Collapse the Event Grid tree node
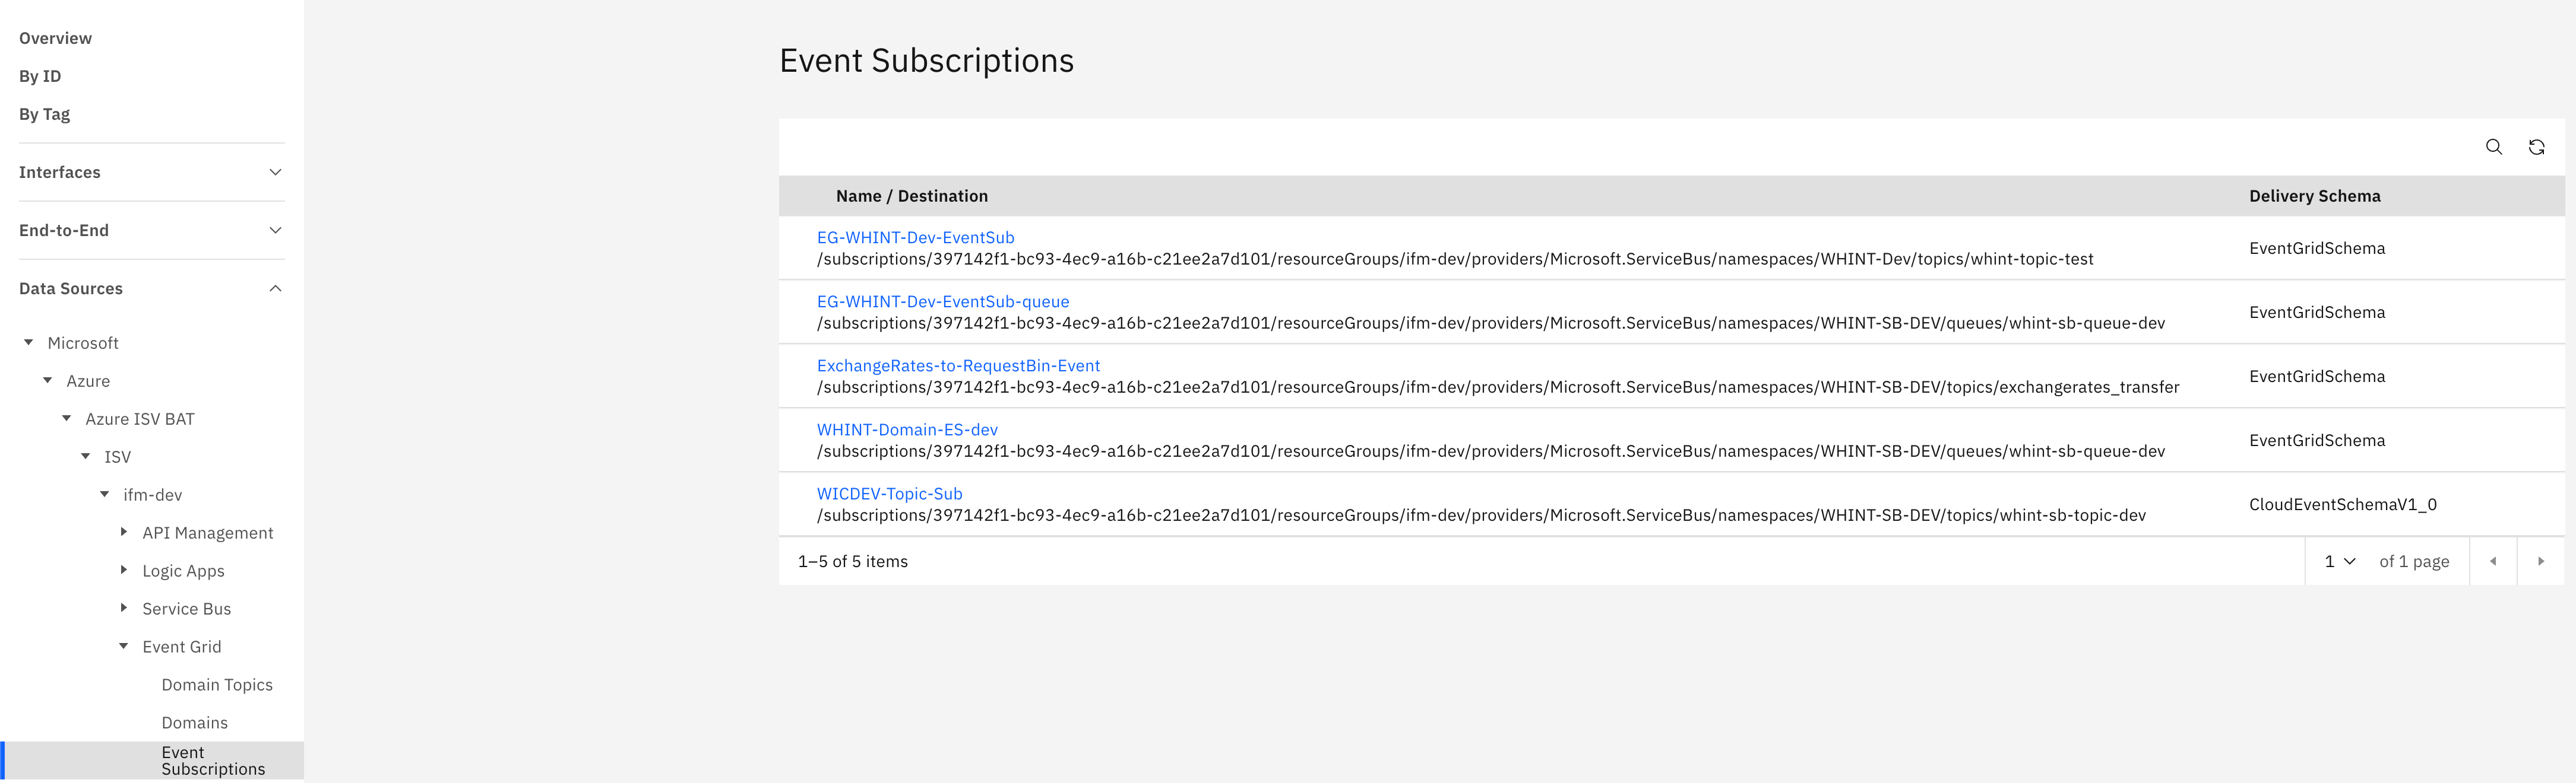 click(124, 646)
